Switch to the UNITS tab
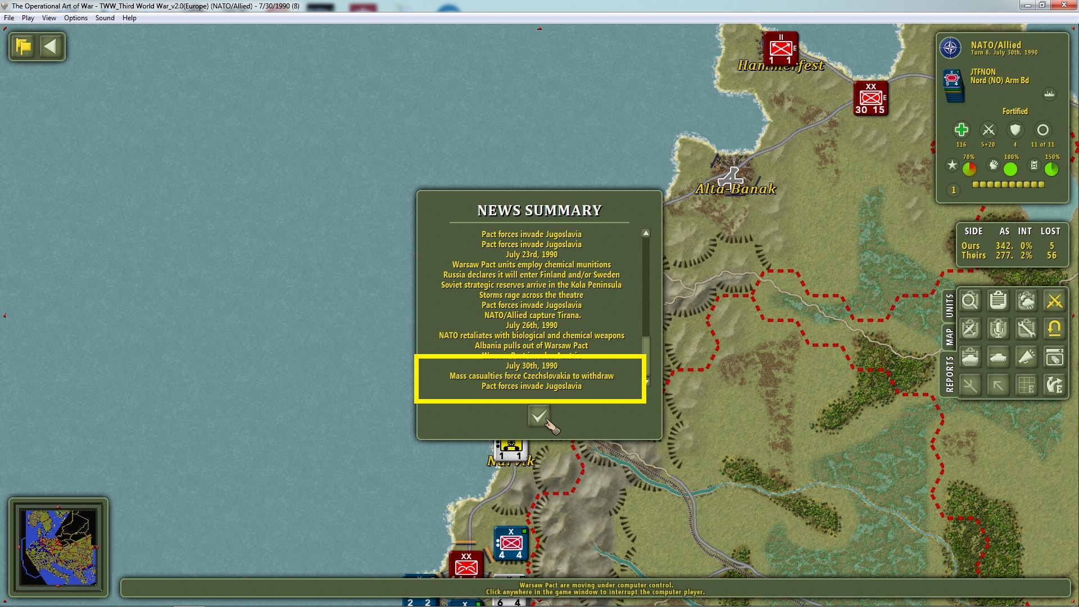Viewport: 1079px width, 607px height. tap(949, 306)
